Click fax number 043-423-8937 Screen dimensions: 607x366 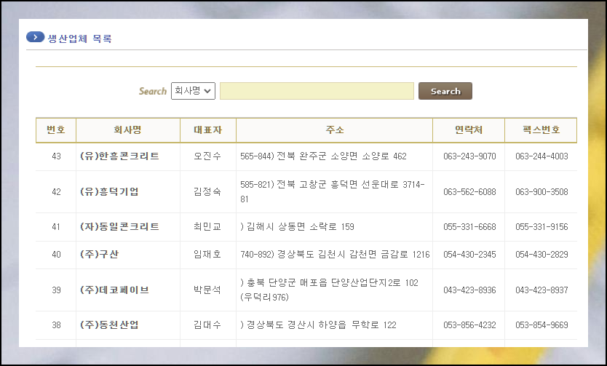coord(541,290)
